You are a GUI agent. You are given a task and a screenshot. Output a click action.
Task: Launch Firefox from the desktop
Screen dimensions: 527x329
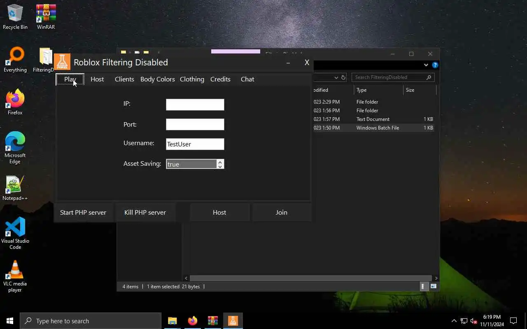click(15, 102)
